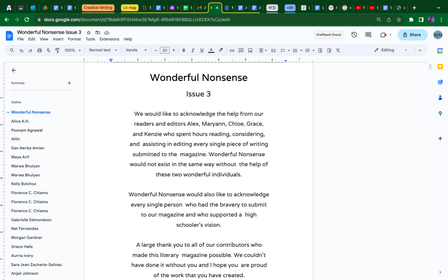This screenshot has height=280, width=448.
Task: Expand the side panel chevron at bottom right
Action: 440,272
